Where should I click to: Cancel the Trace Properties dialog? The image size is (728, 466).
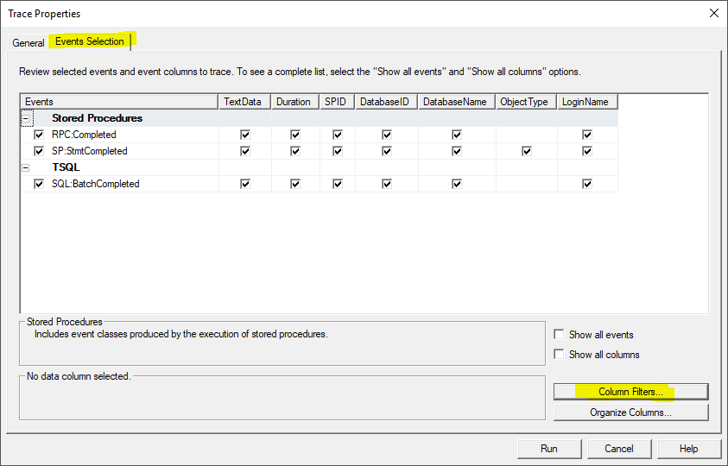pyautogui.click(x=619, y=449)
